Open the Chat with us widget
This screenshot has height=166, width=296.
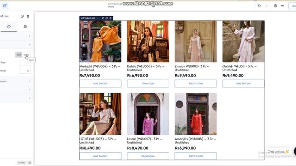tap(278, 152)
